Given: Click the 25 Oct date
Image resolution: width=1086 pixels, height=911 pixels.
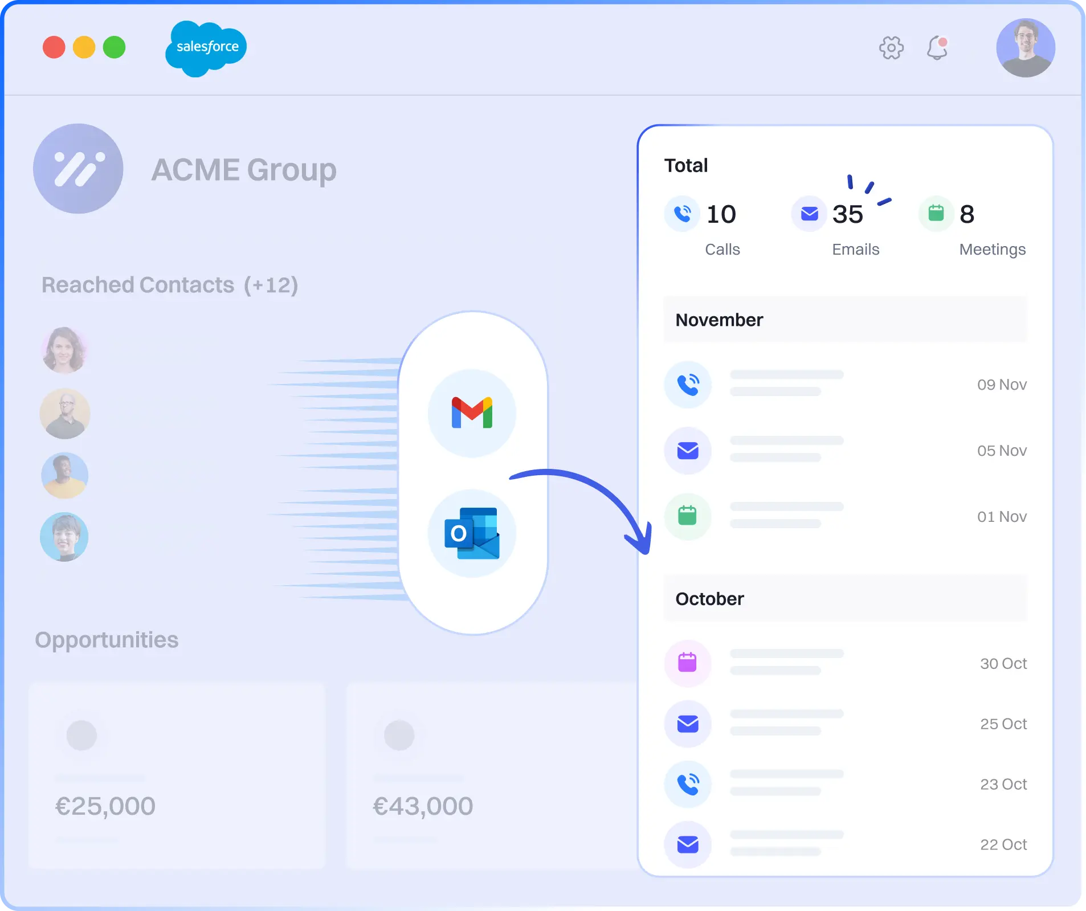Looking at the screenshot, I should [x=1003, y=724].
